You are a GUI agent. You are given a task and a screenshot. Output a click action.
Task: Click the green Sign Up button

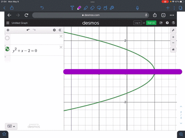point(151,23)
